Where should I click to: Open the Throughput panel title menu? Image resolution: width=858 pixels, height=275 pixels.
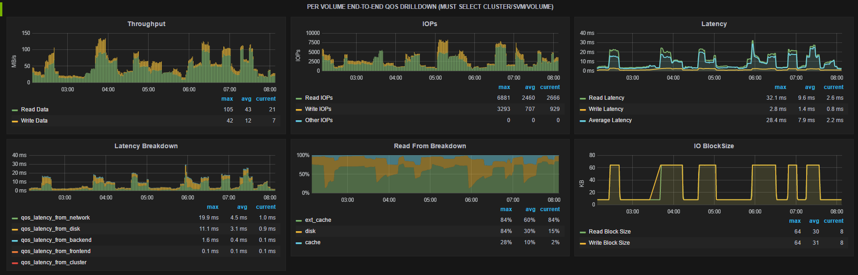click(146, 24)
